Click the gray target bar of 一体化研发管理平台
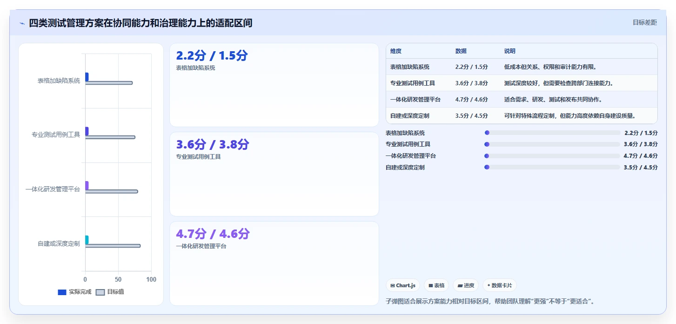676x324 pixels. [112, 191]
